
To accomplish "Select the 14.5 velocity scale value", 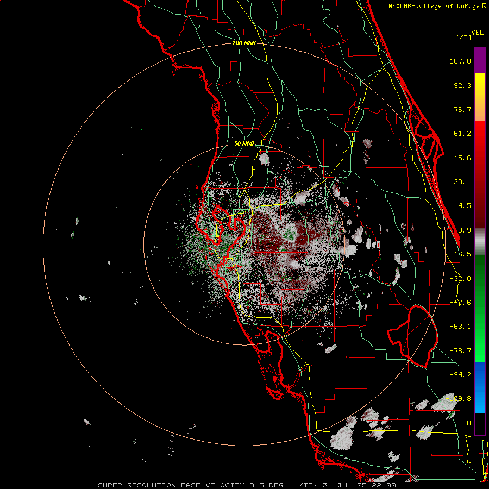I will 462,206.
